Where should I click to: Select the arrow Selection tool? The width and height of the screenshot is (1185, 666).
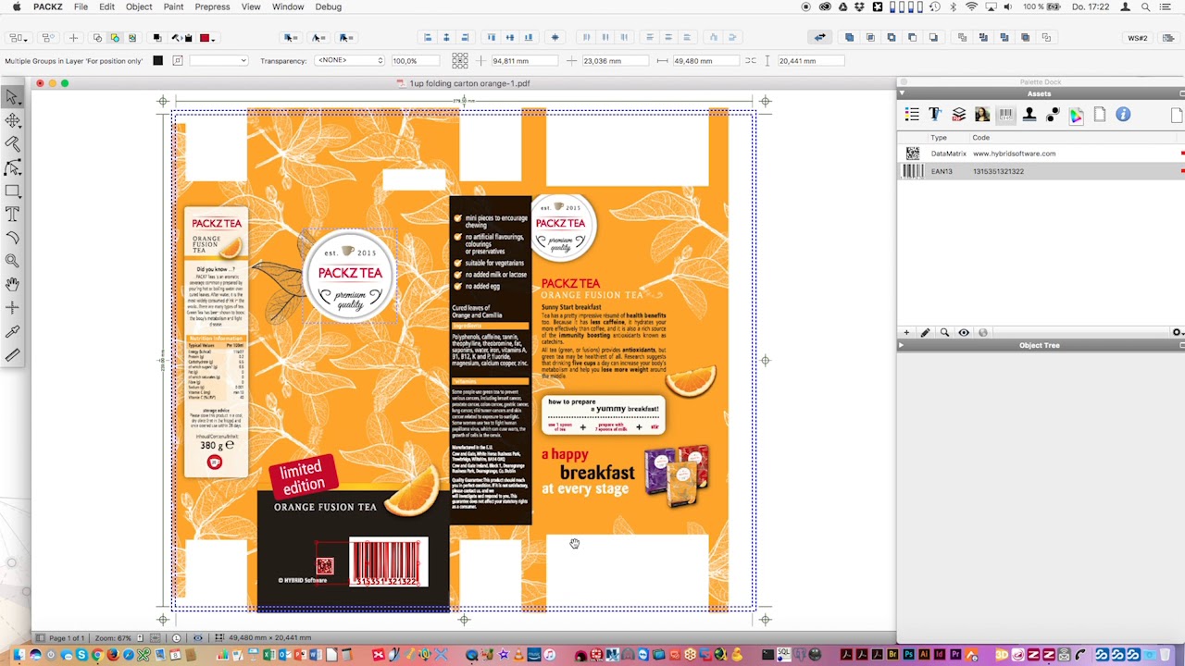13,97
